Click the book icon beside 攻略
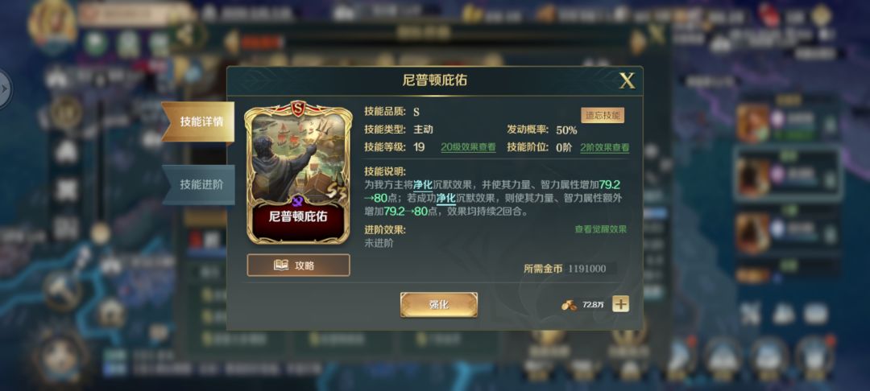 point(281,265)
